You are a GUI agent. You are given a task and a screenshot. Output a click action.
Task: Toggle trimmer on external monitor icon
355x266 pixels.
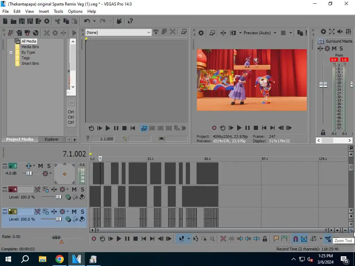[184, 32]
